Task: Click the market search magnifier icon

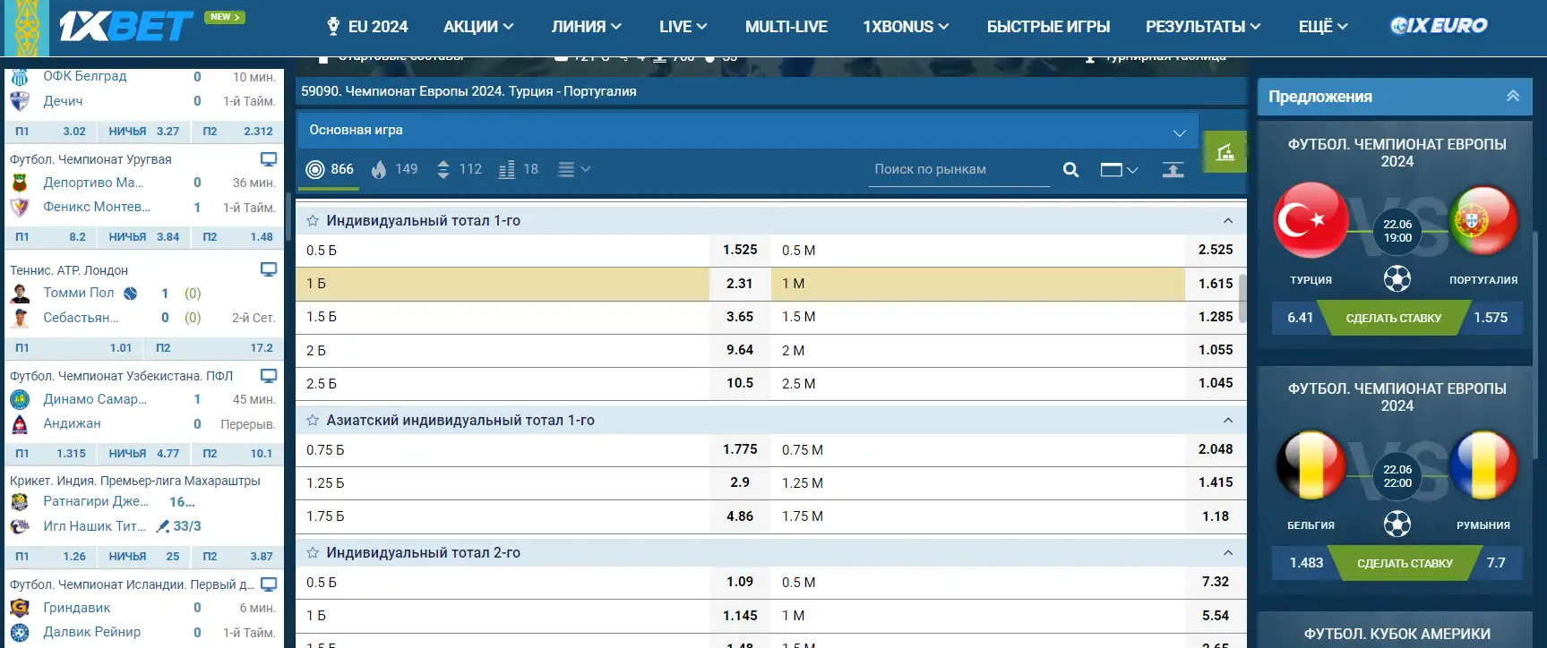Action: coord(1070,170)
